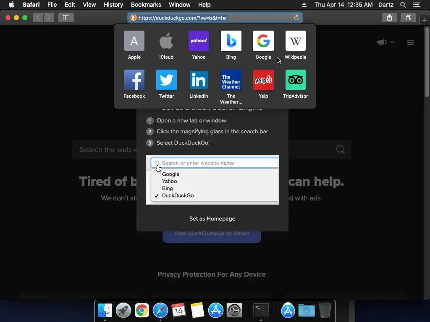Screen dimensions: 430x322
Task: Open the Bookmarks menu
Action: tap(146, 5)
